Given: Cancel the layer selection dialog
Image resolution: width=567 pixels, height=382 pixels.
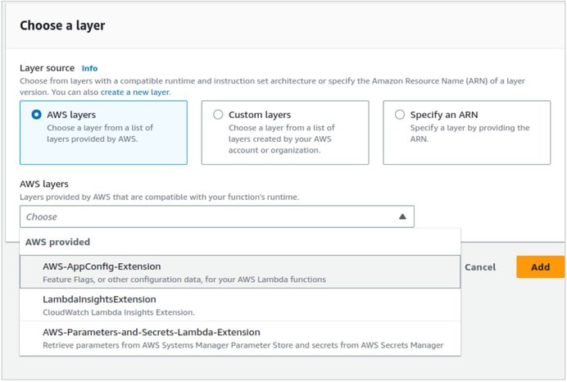Looking at the screenshot, I should click(x=480, y=267).
